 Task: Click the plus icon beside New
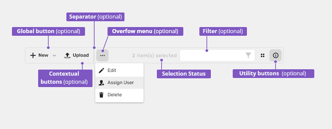33,55
